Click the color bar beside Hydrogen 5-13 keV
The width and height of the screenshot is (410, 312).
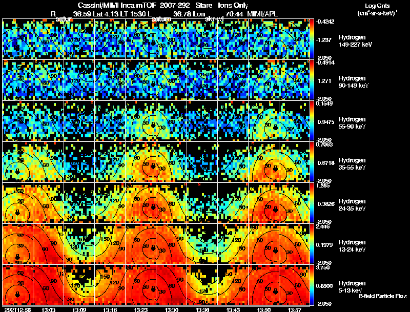[312, 285]
